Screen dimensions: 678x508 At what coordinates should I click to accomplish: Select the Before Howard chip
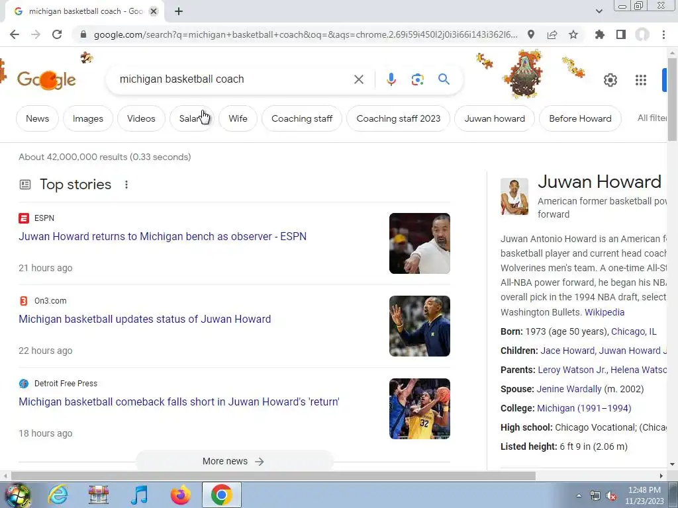pos(580,118)
